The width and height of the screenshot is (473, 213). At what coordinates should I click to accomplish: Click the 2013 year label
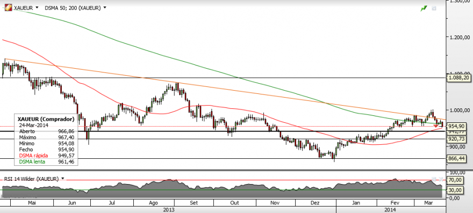click(168, 209)
